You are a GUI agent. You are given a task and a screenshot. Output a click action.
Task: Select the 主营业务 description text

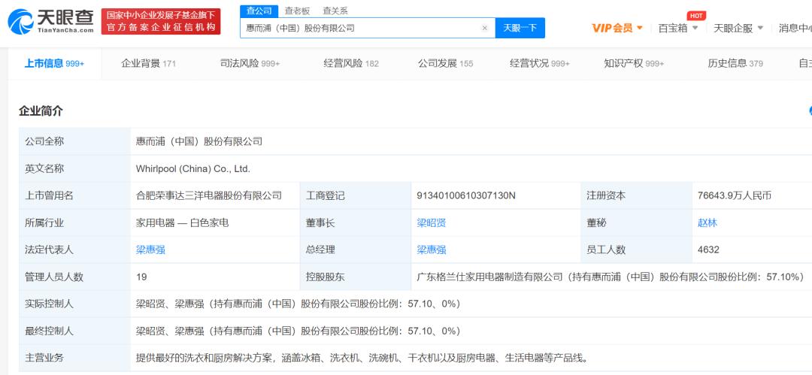click(x=362, y=358)
